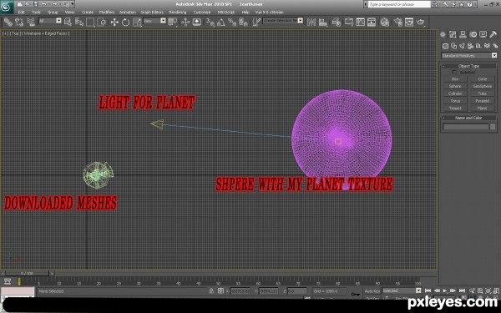Click the Use Pivot Point Center icon
This screenshot has width=501, height=313.
click(173, 22)
